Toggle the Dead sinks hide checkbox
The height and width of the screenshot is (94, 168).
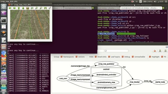pos(96,57)
